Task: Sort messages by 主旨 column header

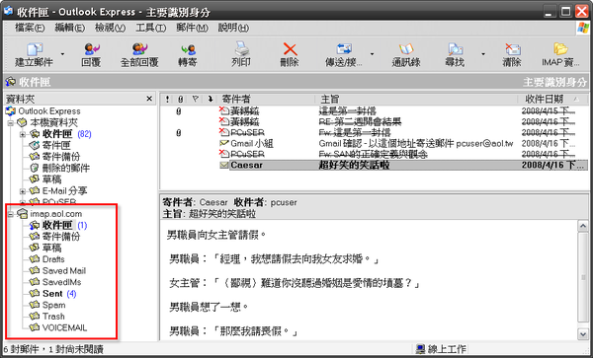Action: click(x=416, y=100)
